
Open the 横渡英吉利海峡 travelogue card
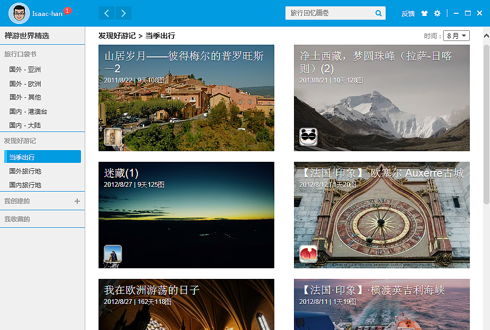(382, 304)
